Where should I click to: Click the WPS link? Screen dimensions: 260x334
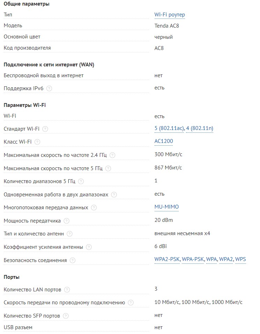coord(240,259)
